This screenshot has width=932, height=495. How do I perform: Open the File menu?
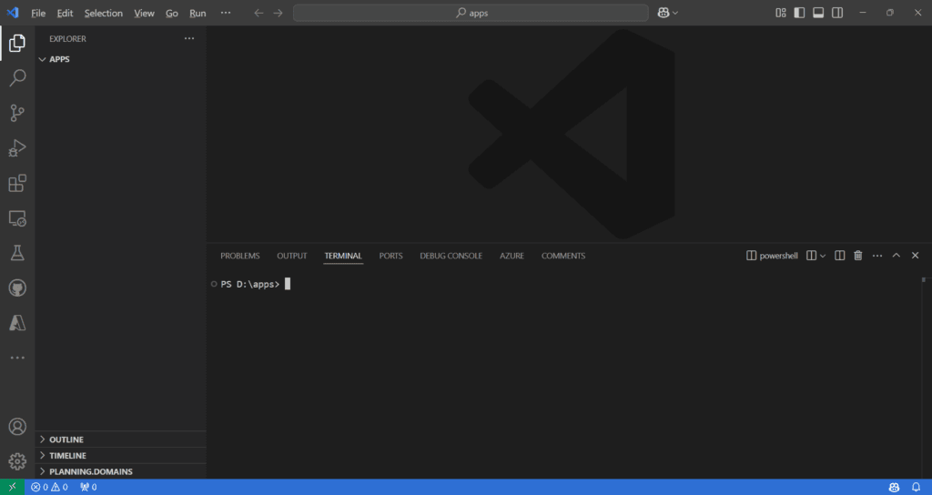tap(38, 13)
